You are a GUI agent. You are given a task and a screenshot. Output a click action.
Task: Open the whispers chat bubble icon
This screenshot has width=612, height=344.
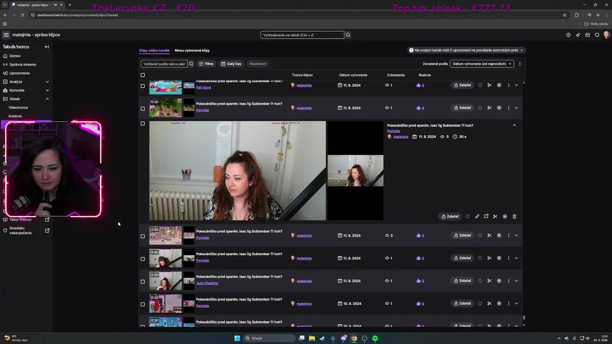597,35
